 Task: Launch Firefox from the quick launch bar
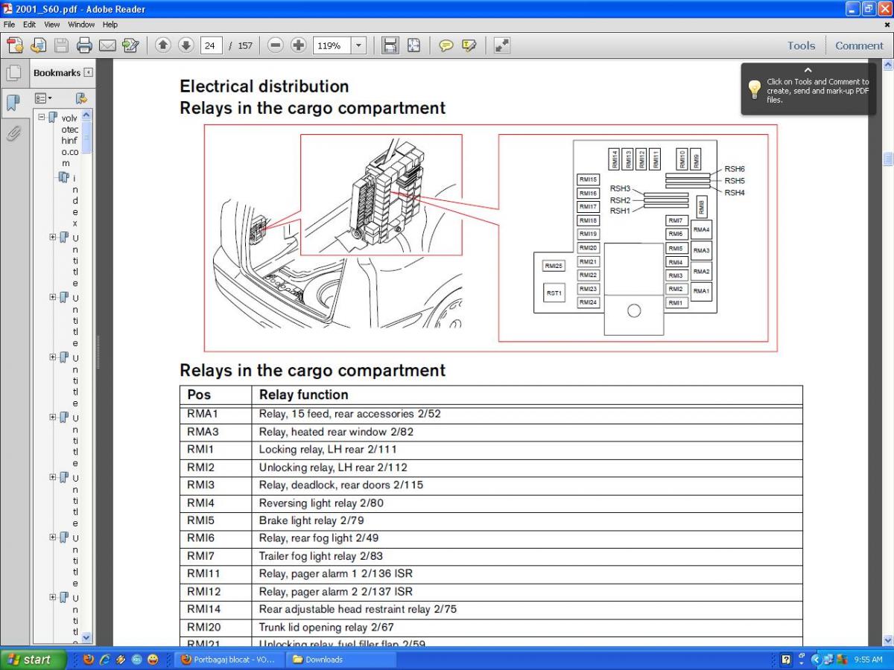click(88, 660)
